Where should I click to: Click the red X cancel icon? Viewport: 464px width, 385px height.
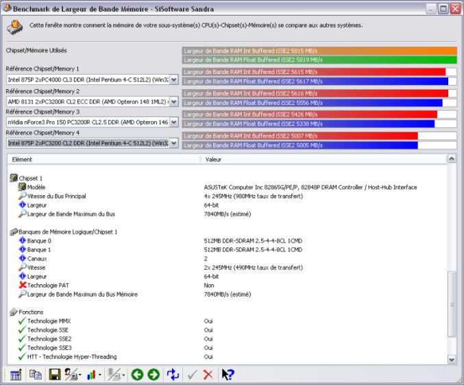tap(208, 375)
